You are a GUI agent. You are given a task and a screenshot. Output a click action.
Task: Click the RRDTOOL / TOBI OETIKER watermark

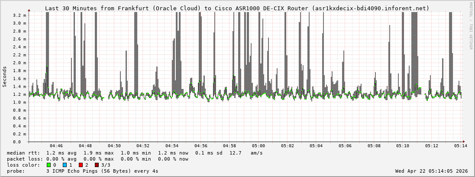click(x=471, y=25)
